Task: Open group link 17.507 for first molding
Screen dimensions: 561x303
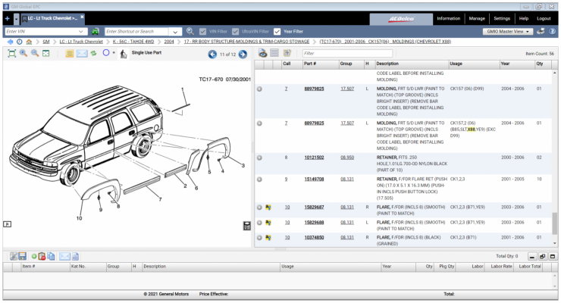Action: coord(347,89)
